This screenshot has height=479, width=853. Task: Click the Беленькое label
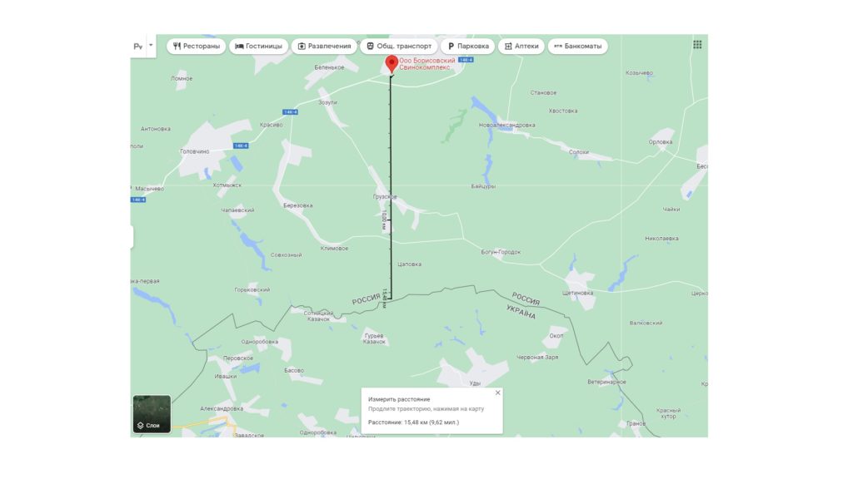tap(329, 67)
